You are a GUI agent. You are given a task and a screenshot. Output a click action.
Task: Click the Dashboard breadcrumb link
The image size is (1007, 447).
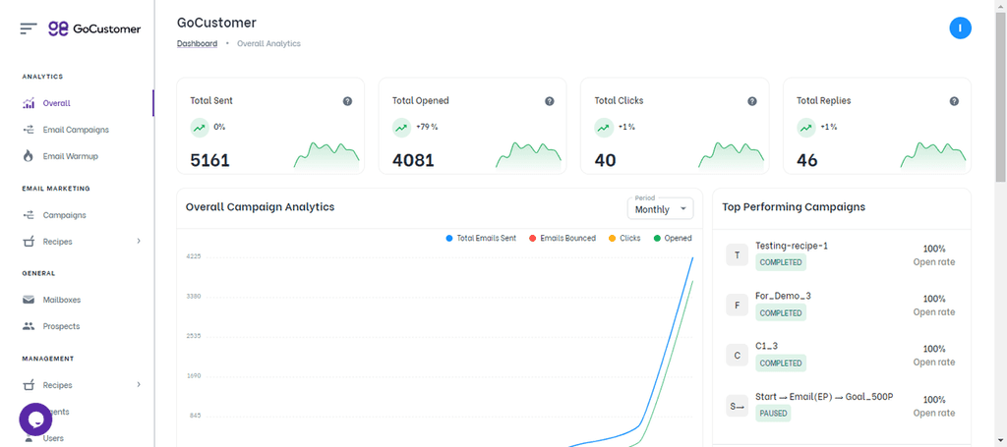pyautogui.click(x=197, y=43)
